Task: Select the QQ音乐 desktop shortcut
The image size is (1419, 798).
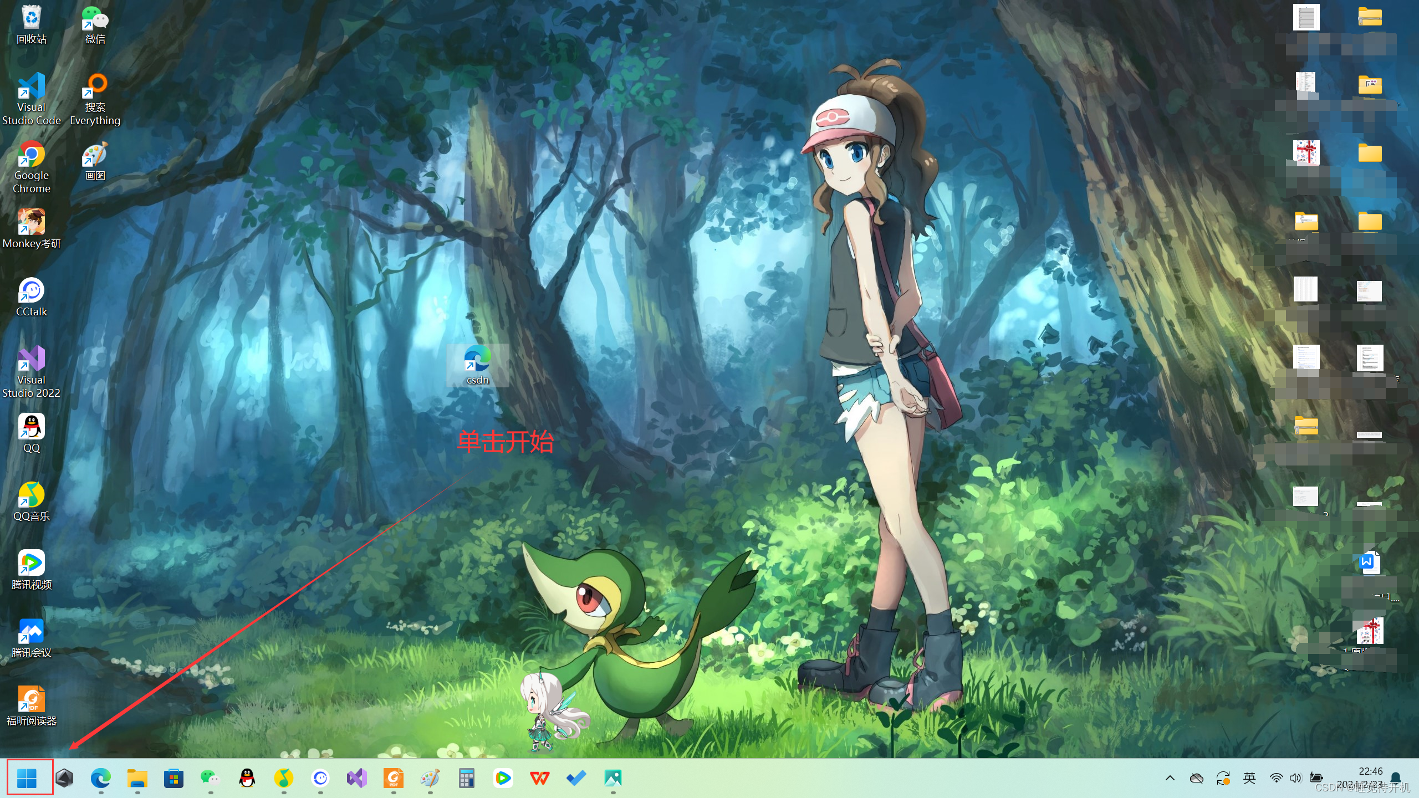Action: [x=32, y=502]
